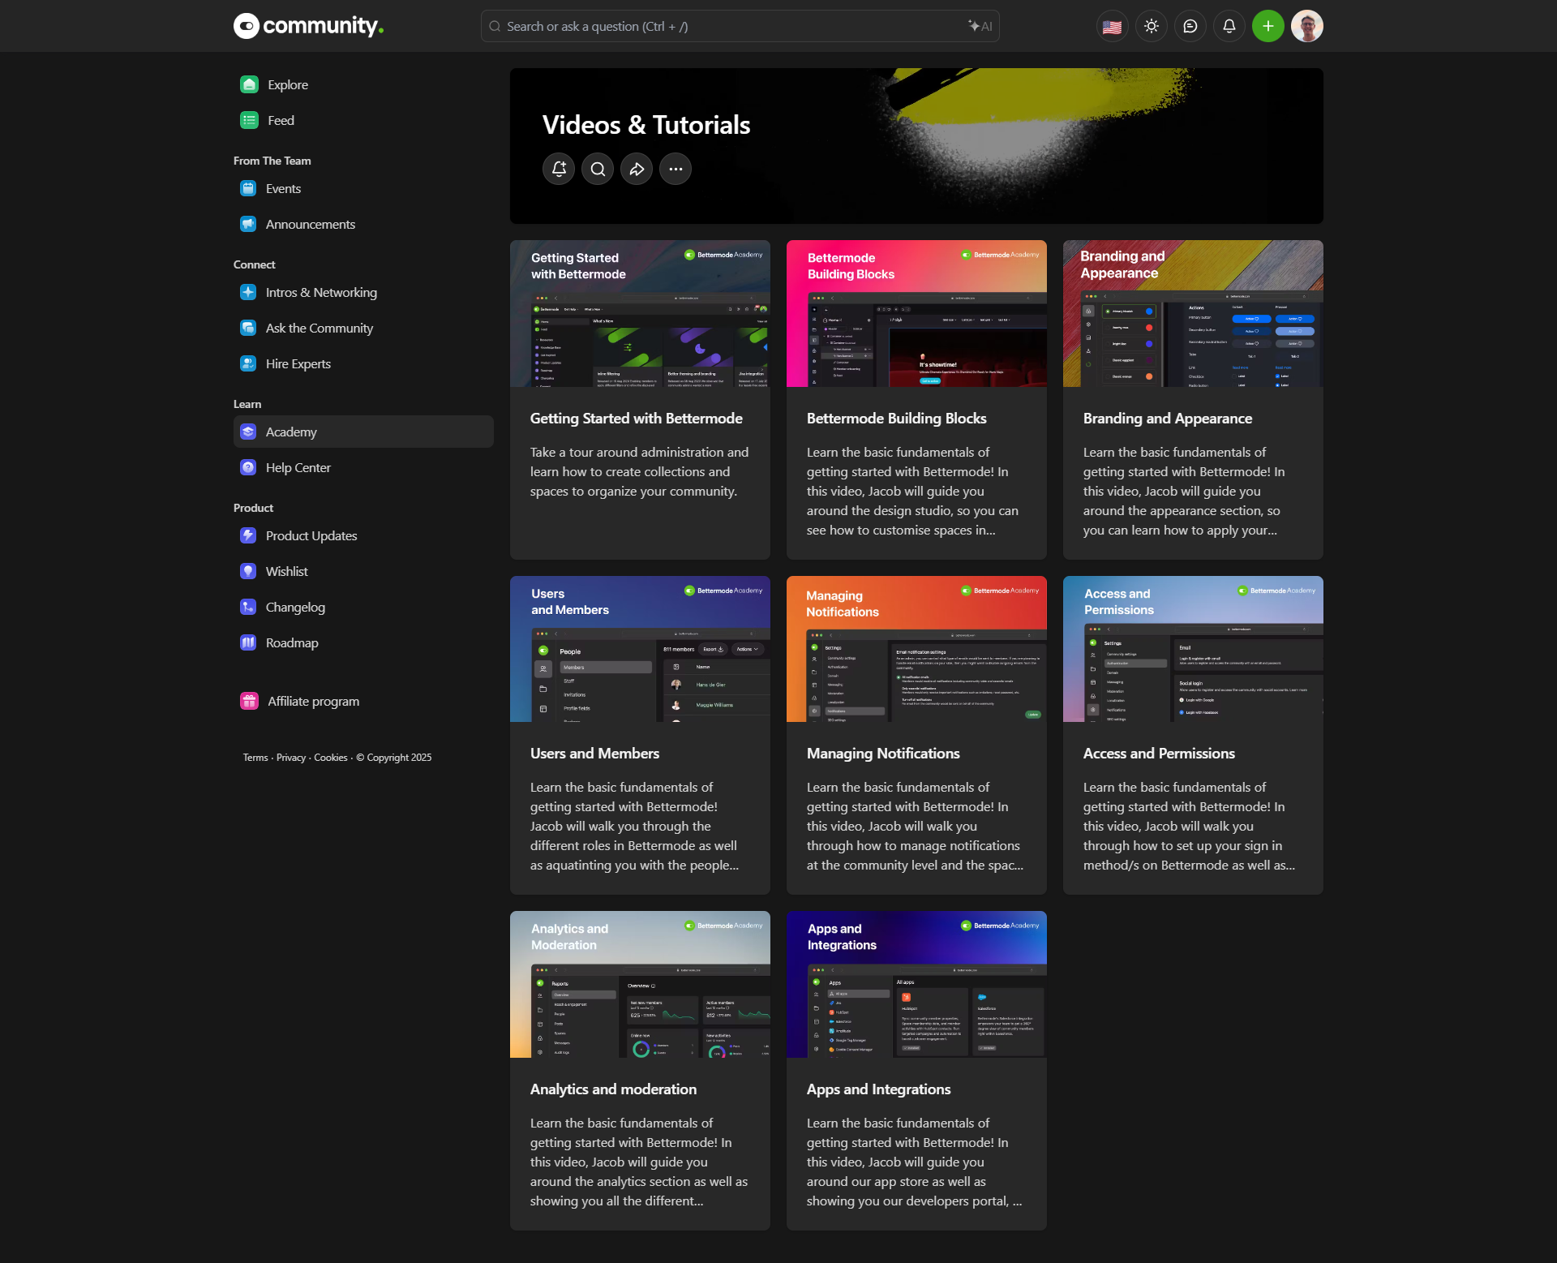
Task: Click the share arrow icon in the banner
Action: click(x=637, y=169)
